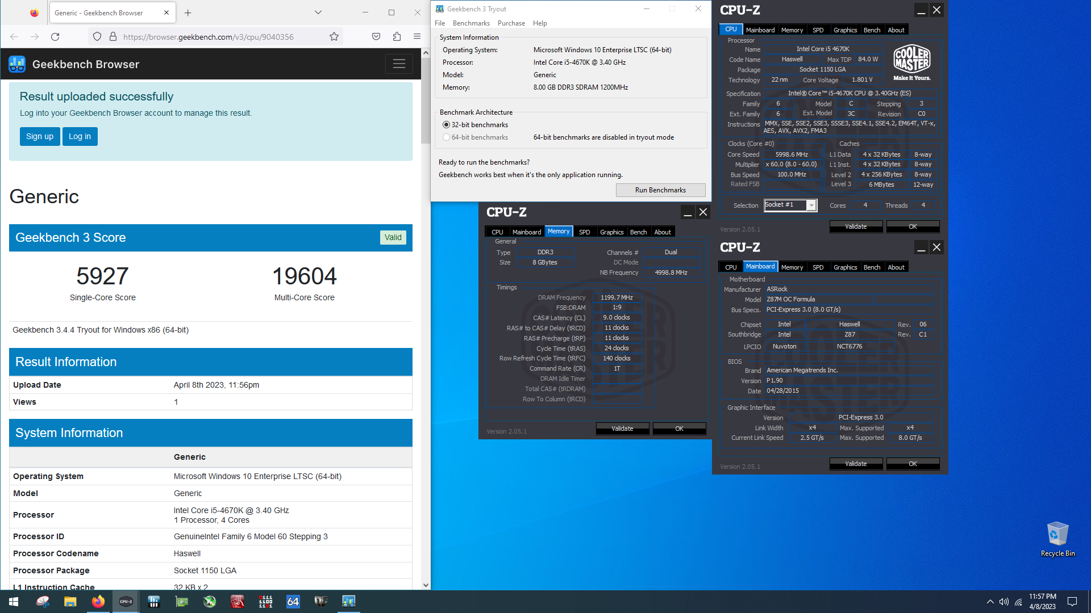Viewport: 1091px width, 613px height.
Task: Open the notification center icon
Action: (1072, 602)
